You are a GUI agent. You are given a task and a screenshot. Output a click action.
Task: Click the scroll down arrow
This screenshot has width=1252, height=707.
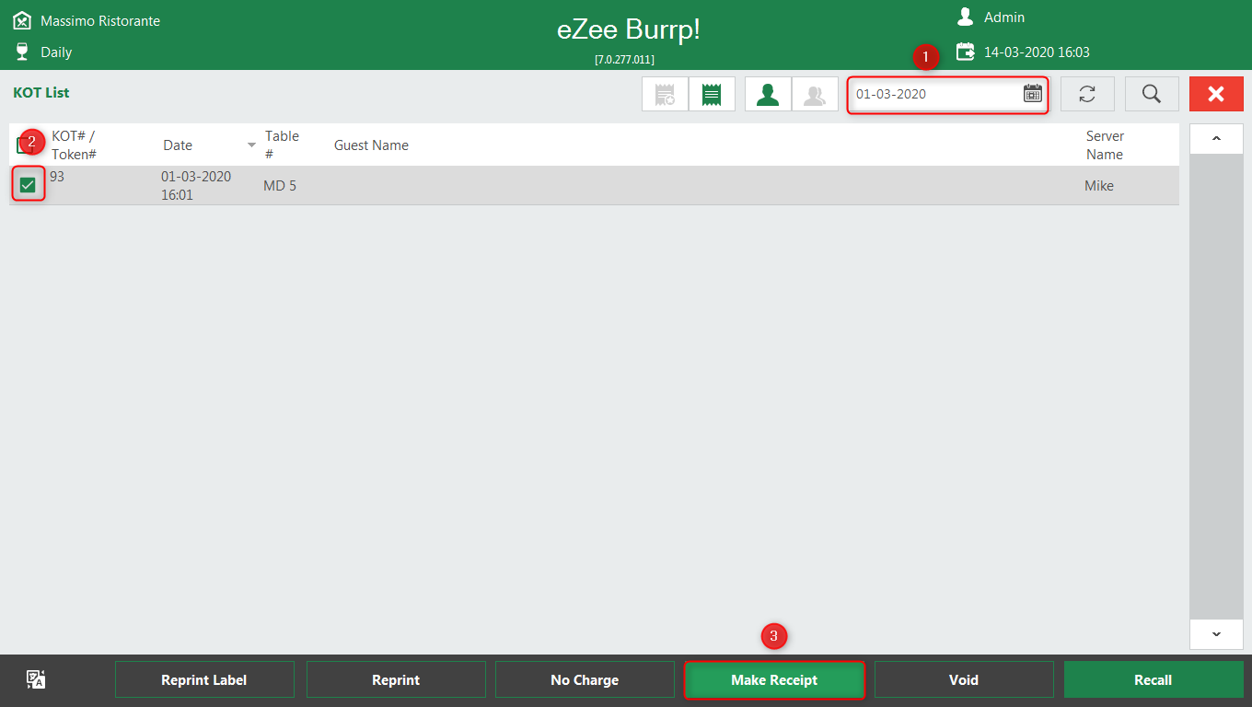click(x=1216, y=634)
